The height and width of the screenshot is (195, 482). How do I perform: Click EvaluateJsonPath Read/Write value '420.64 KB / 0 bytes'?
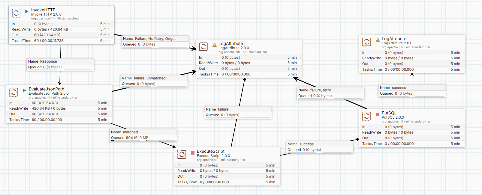[x=49, y=108]
